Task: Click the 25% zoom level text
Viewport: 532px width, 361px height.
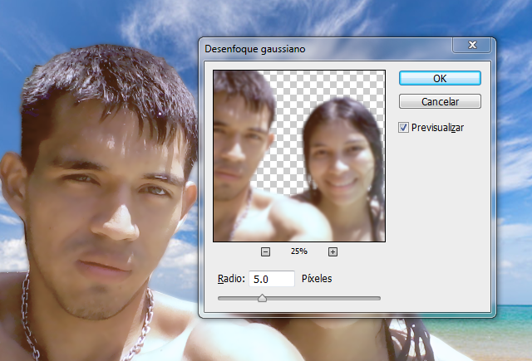Action: 299,251
